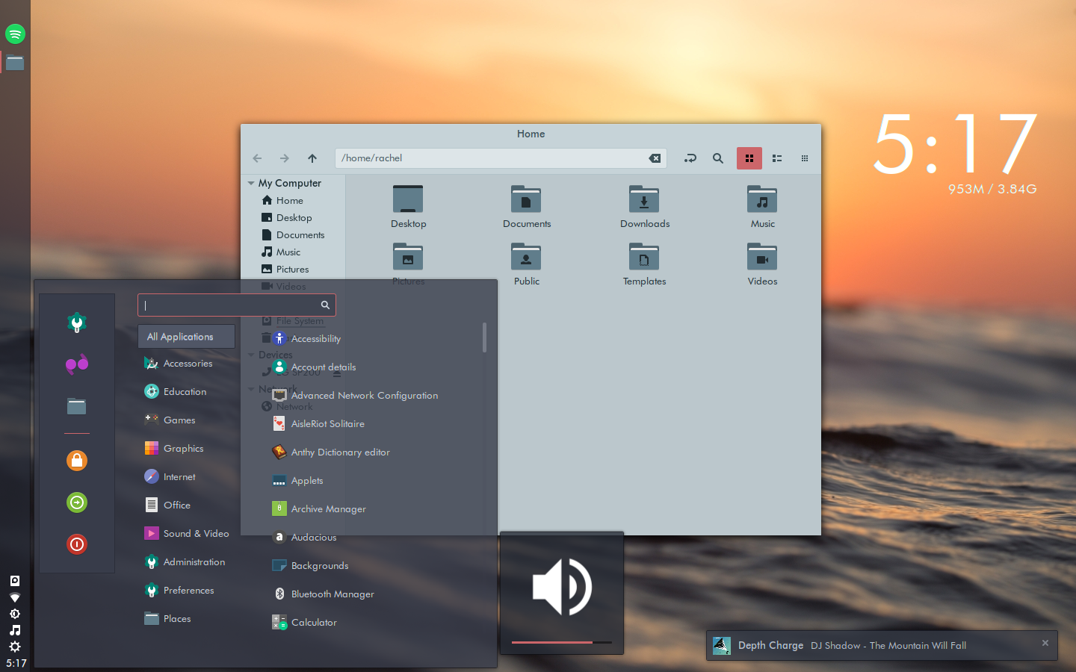Screen dimensions: 1076x672
Task: Open the network tray icon
Action: pos(15,597)
